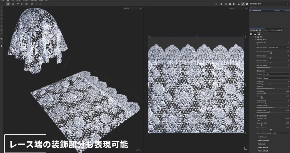This screenshot has width=290, height=153.
Task: Click the vertical symmetry figure icon
Action: coord(22,4)
